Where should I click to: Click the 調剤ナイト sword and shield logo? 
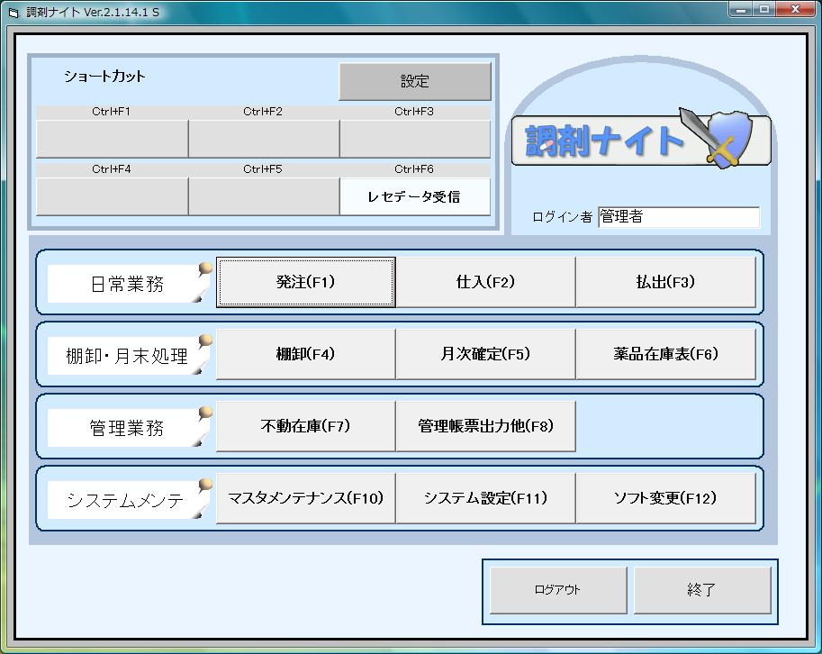pyautogui.click(x=641, y=140)
